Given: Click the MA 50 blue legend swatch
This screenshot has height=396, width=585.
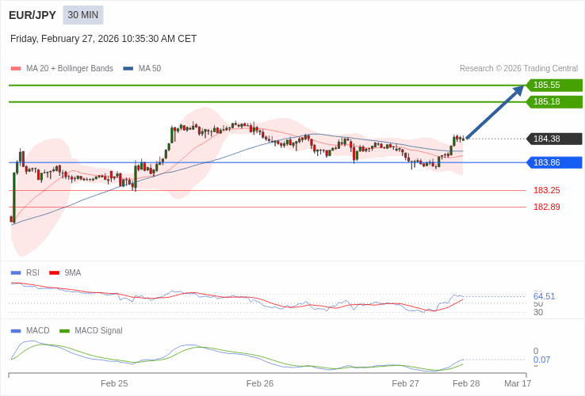Looking at the screenshot, I should click(128, 69).
